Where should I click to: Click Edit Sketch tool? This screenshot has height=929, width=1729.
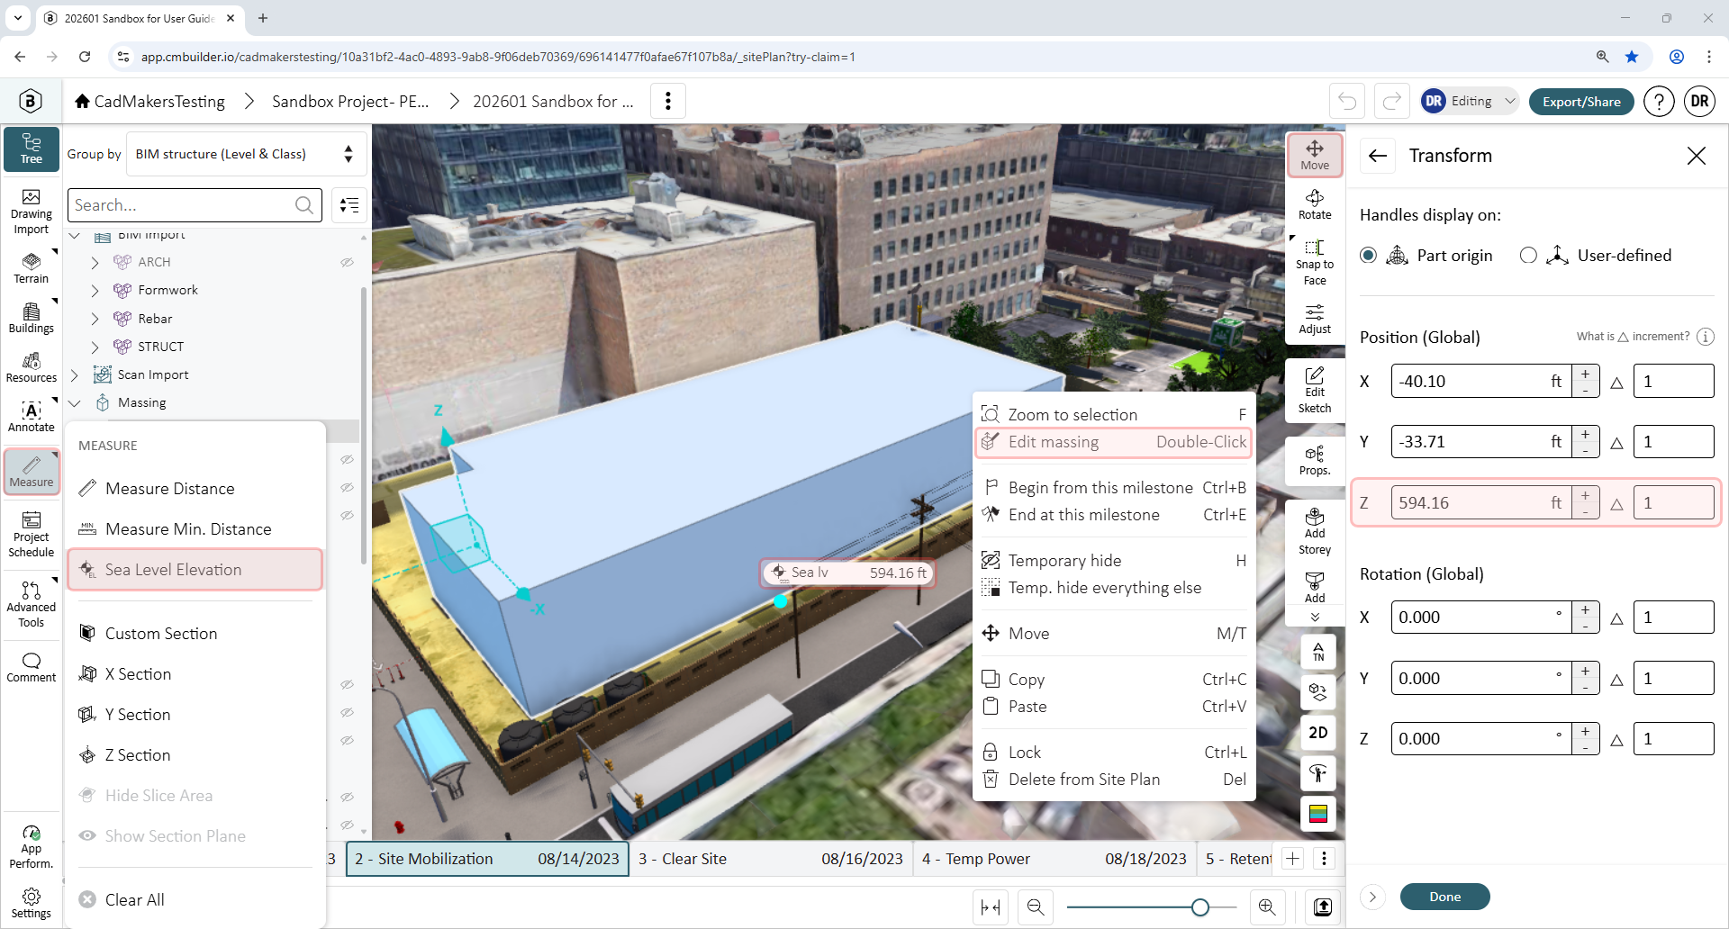[1315, 390]
